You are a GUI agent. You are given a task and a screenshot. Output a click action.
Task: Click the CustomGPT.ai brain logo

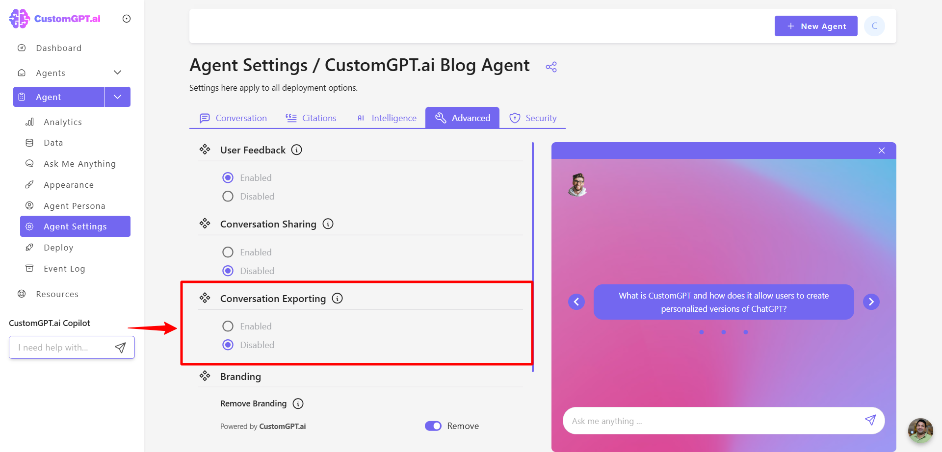[20, 19]
